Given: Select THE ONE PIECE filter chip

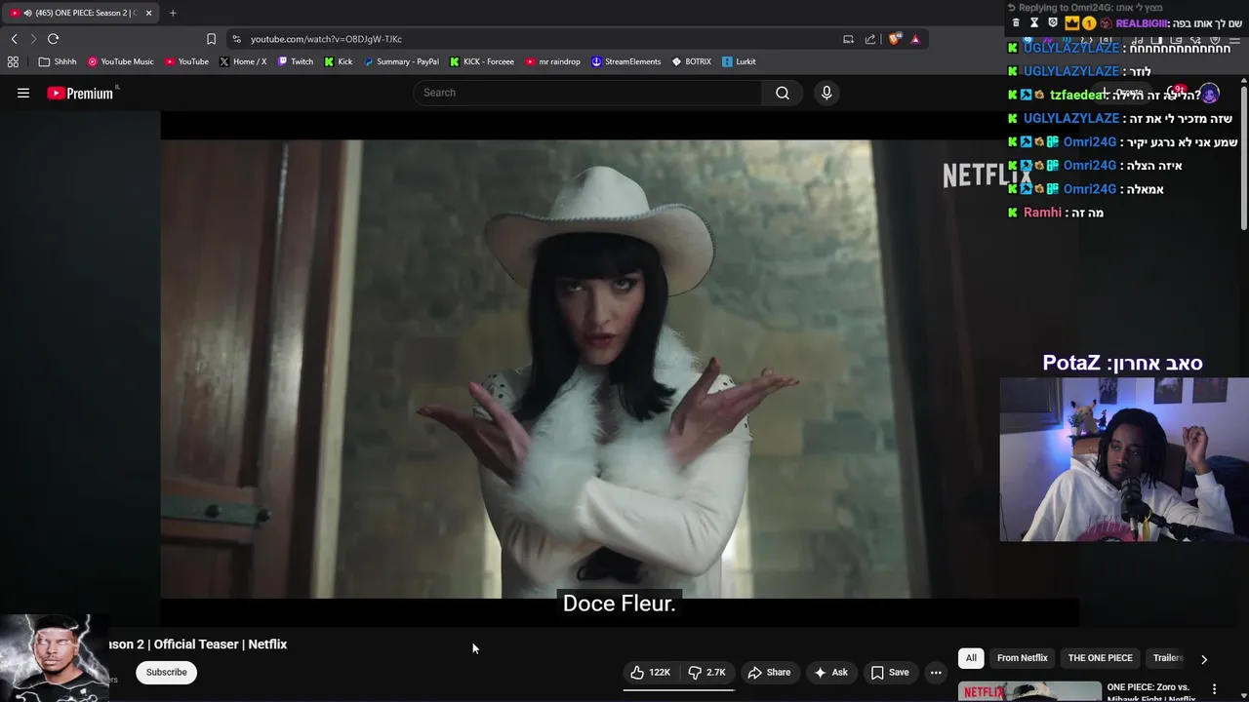Looking at the screenshot, I should coord(1100,658).
